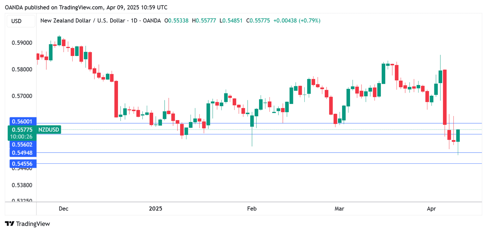Click the Mar label on time axis

(340, 209)
